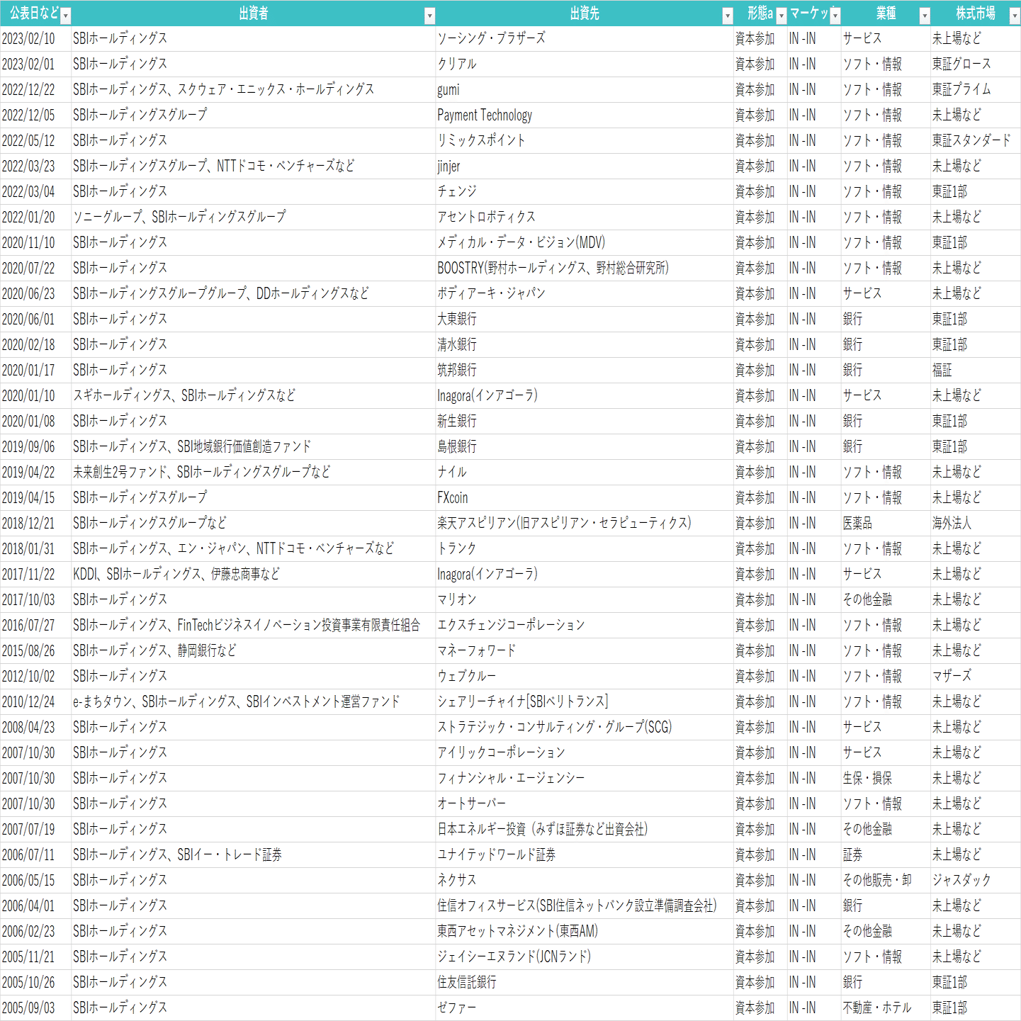
Task: Open the 株式市場 column filter dropdown
Action: tap(1015, 16)
